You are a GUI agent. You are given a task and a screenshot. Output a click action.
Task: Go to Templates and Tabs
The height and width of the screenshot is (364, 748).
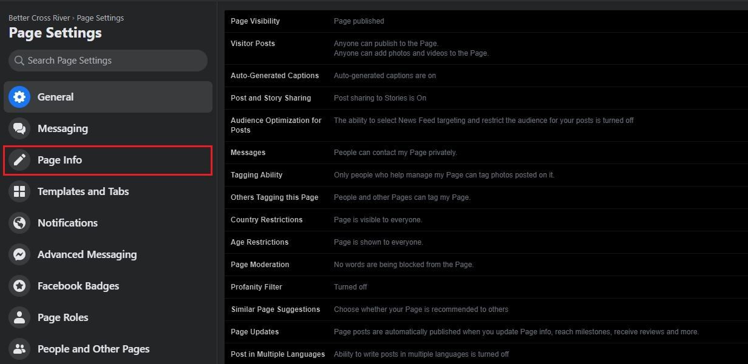click(x=108, y=191)
